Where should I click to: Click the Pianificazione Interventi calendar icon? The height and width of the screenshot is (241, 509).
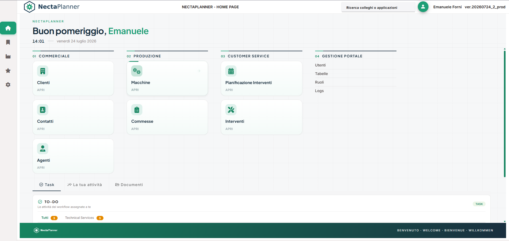(231, 71)
